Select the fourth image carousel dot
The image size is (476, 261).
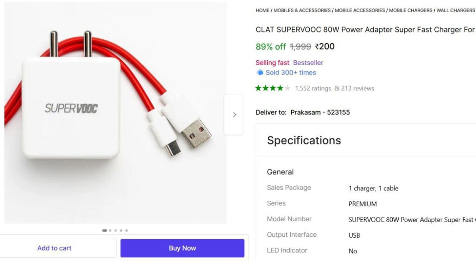121,230
